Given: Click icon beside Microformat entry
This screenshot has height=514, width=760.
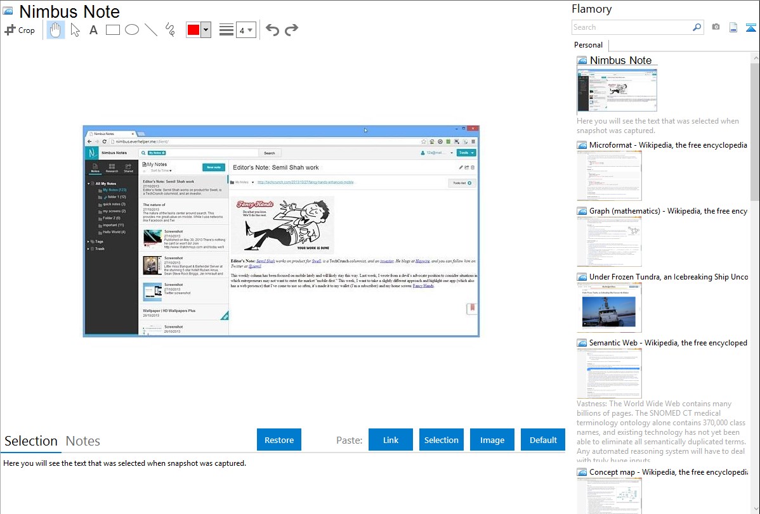Looking at the screenshot, I should click(x=582, y=145).
